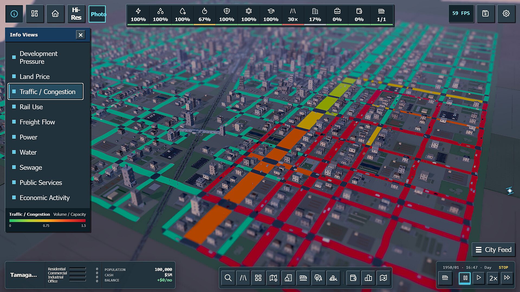520x292 pixels.
Task: Toggle the info views button
Action: coord(14,14)
